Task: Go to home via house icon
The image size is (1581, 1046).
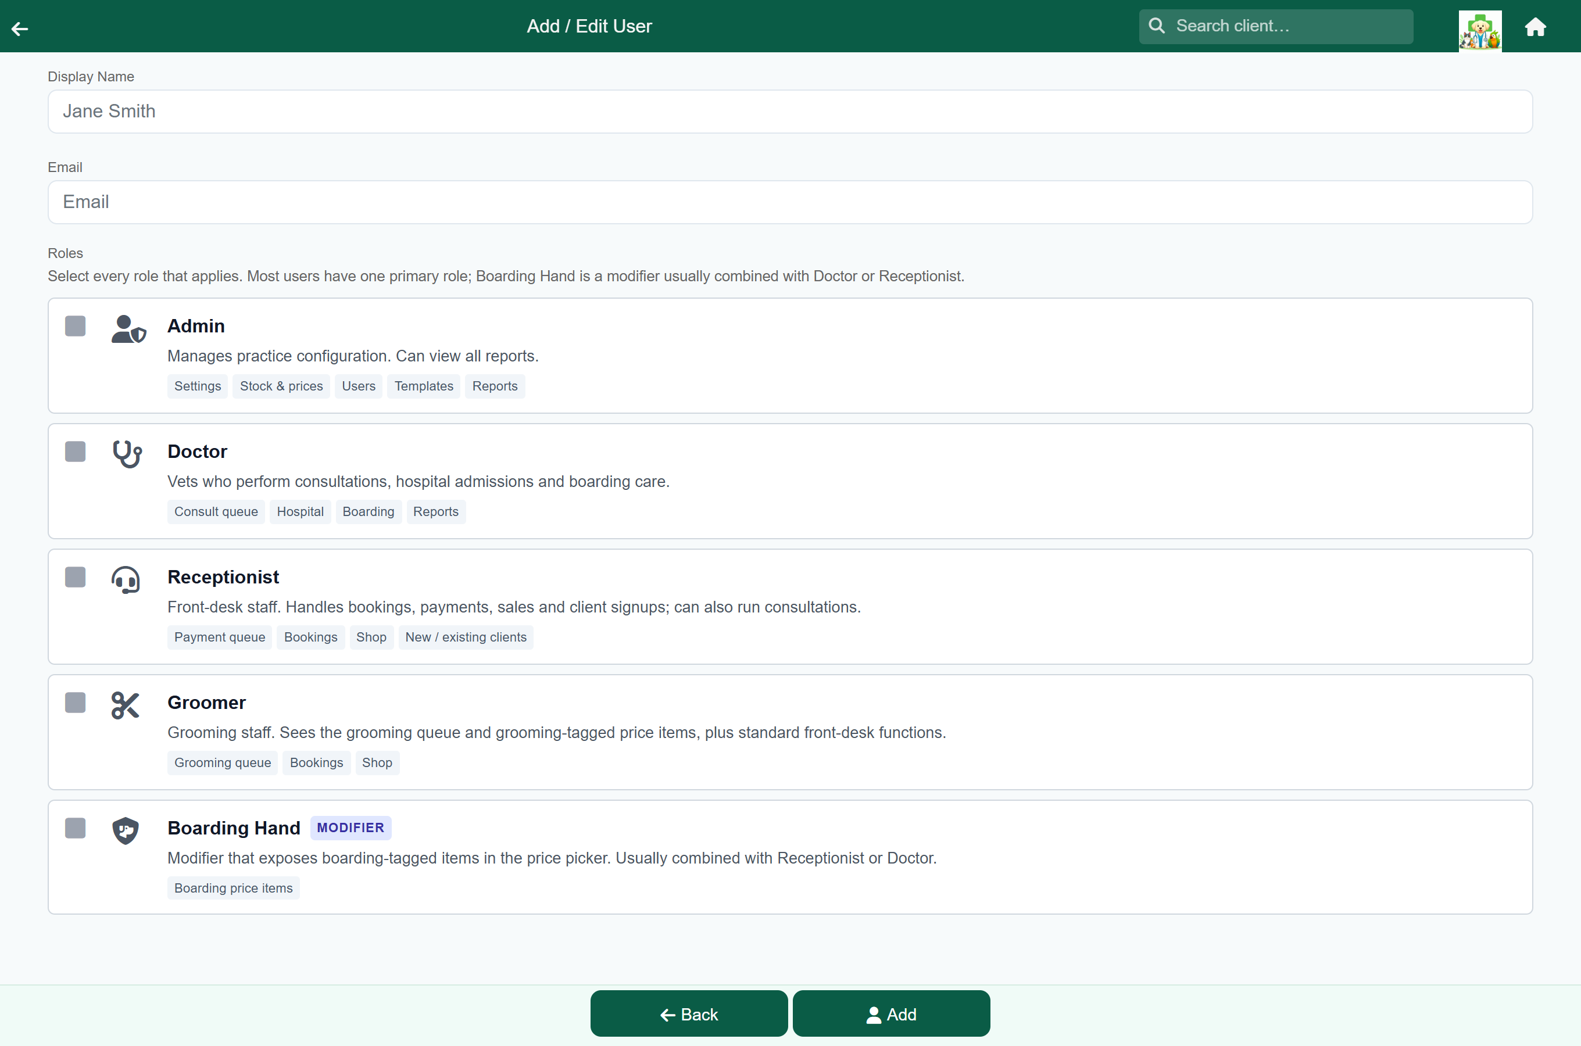Action: [x=1535, y=27]
